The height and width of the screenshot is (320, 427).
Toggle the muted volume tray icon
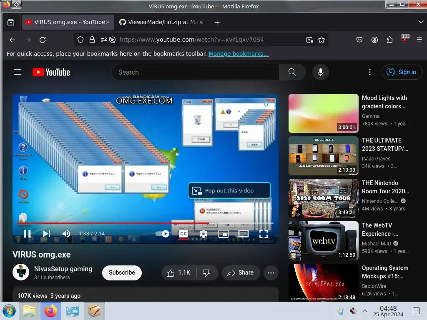pos(353,311)
